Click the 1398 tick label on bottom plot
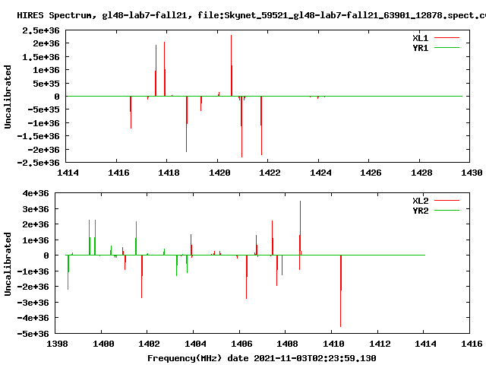The height and width of the screenshot is (365, 486). point(57,344)
